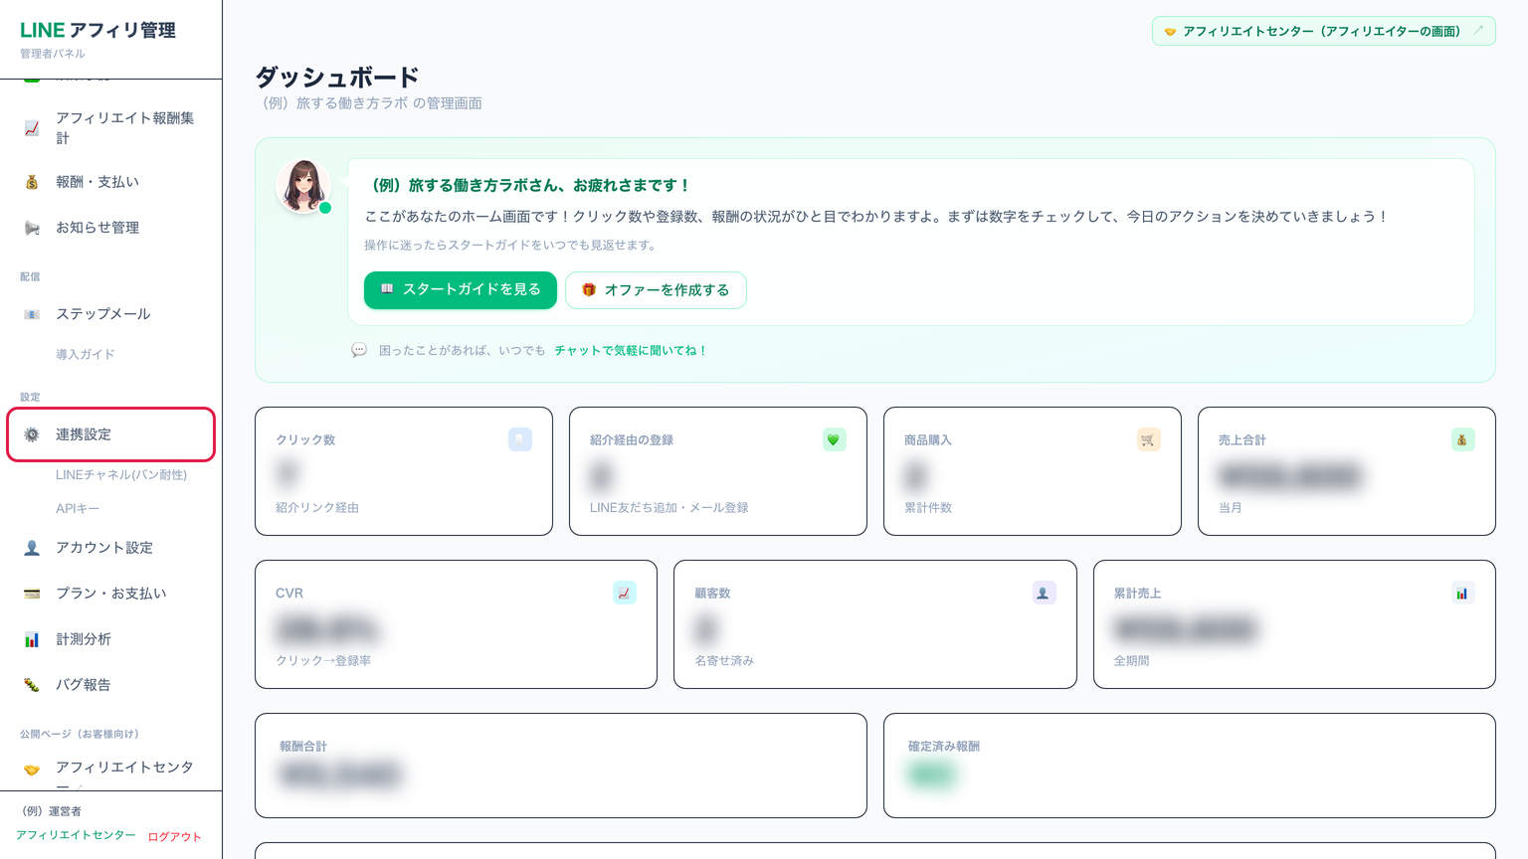Viewport: 1528px width, 859px height.
Task: Select 連携設定 in the sidebar
Action: coord(110,434)
